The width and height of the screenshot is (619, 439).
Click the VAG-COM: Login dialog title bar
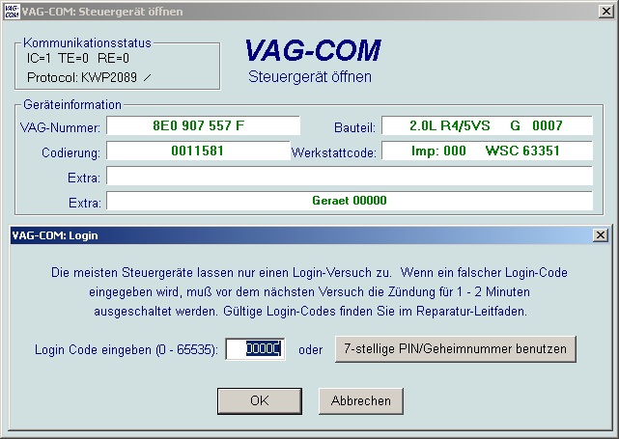(290, 234)
